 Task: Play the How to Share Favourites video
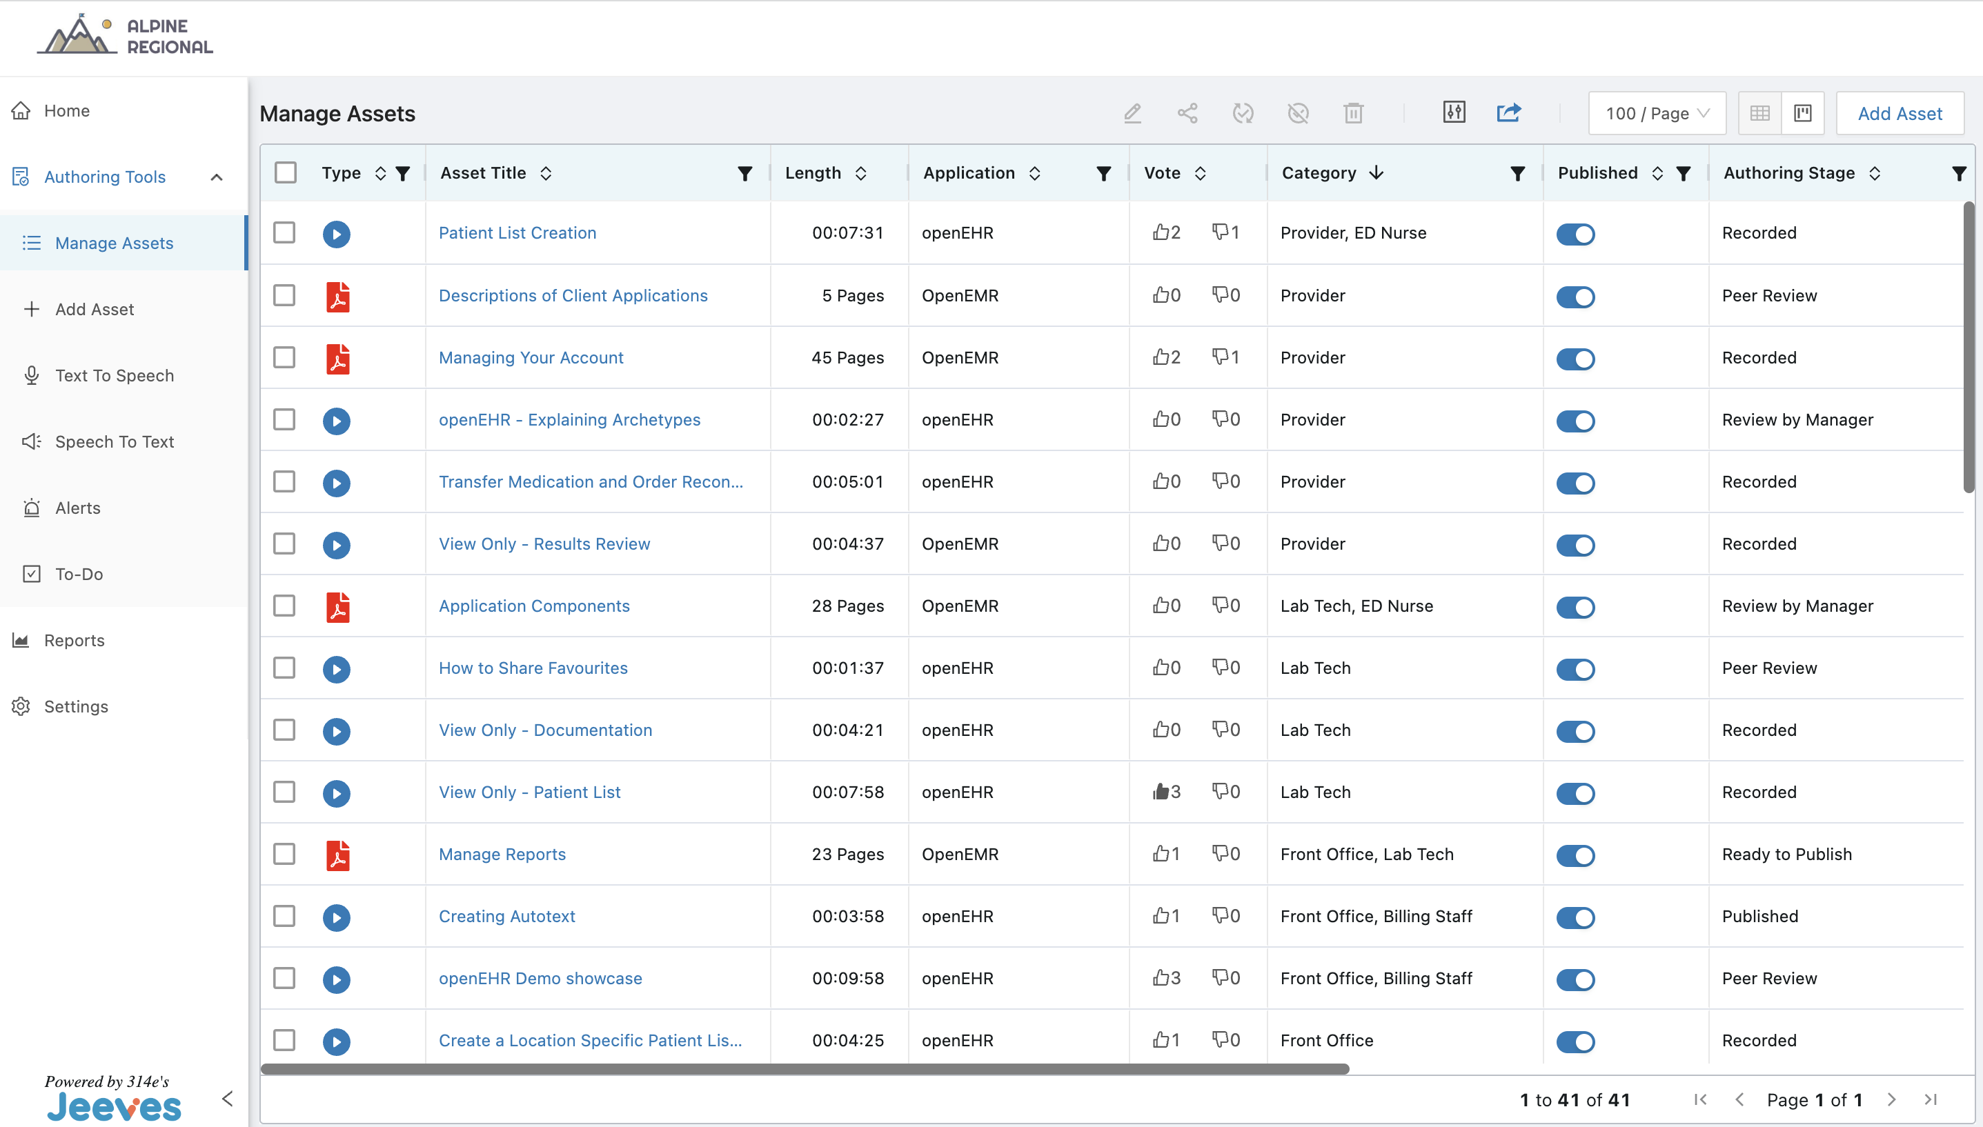tap(336, 669)
